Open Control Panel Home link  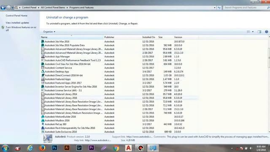coord(16,16)
